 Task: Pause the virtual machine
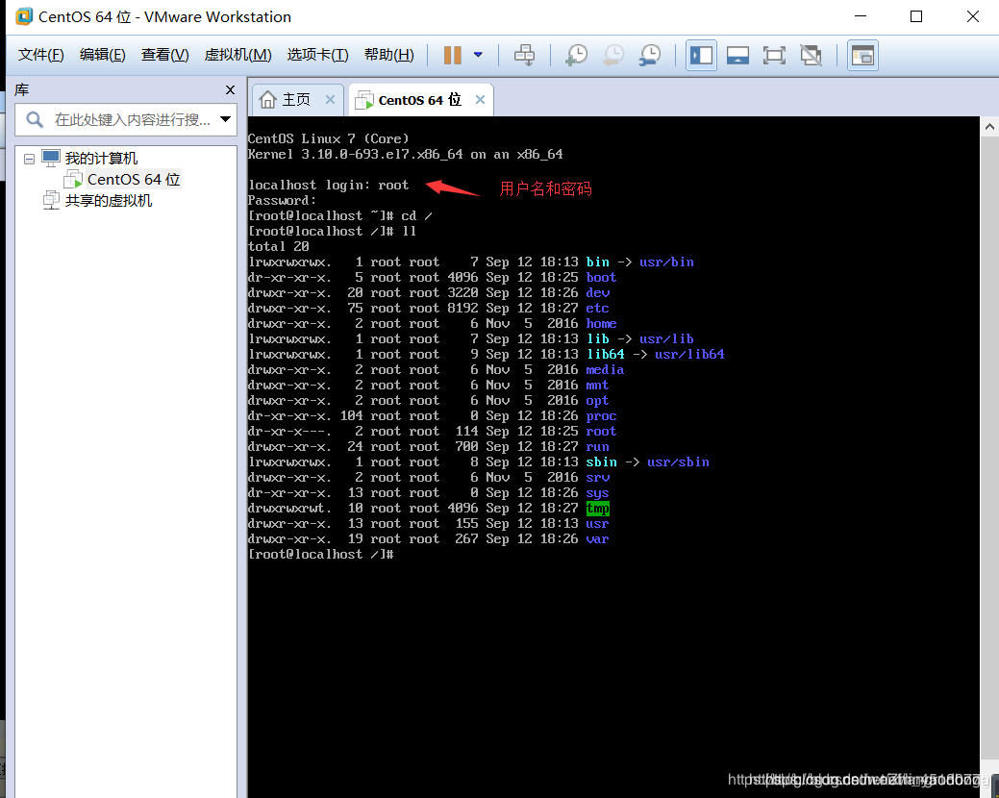pyautogui.click(x=452, y=56)
